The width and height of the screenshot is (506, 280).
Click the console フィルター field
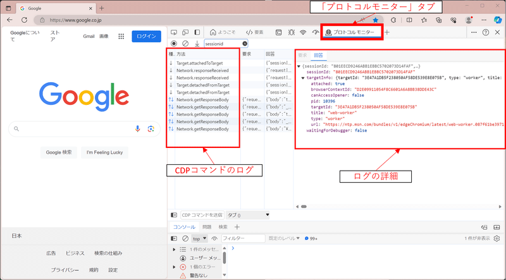[243, 239]
